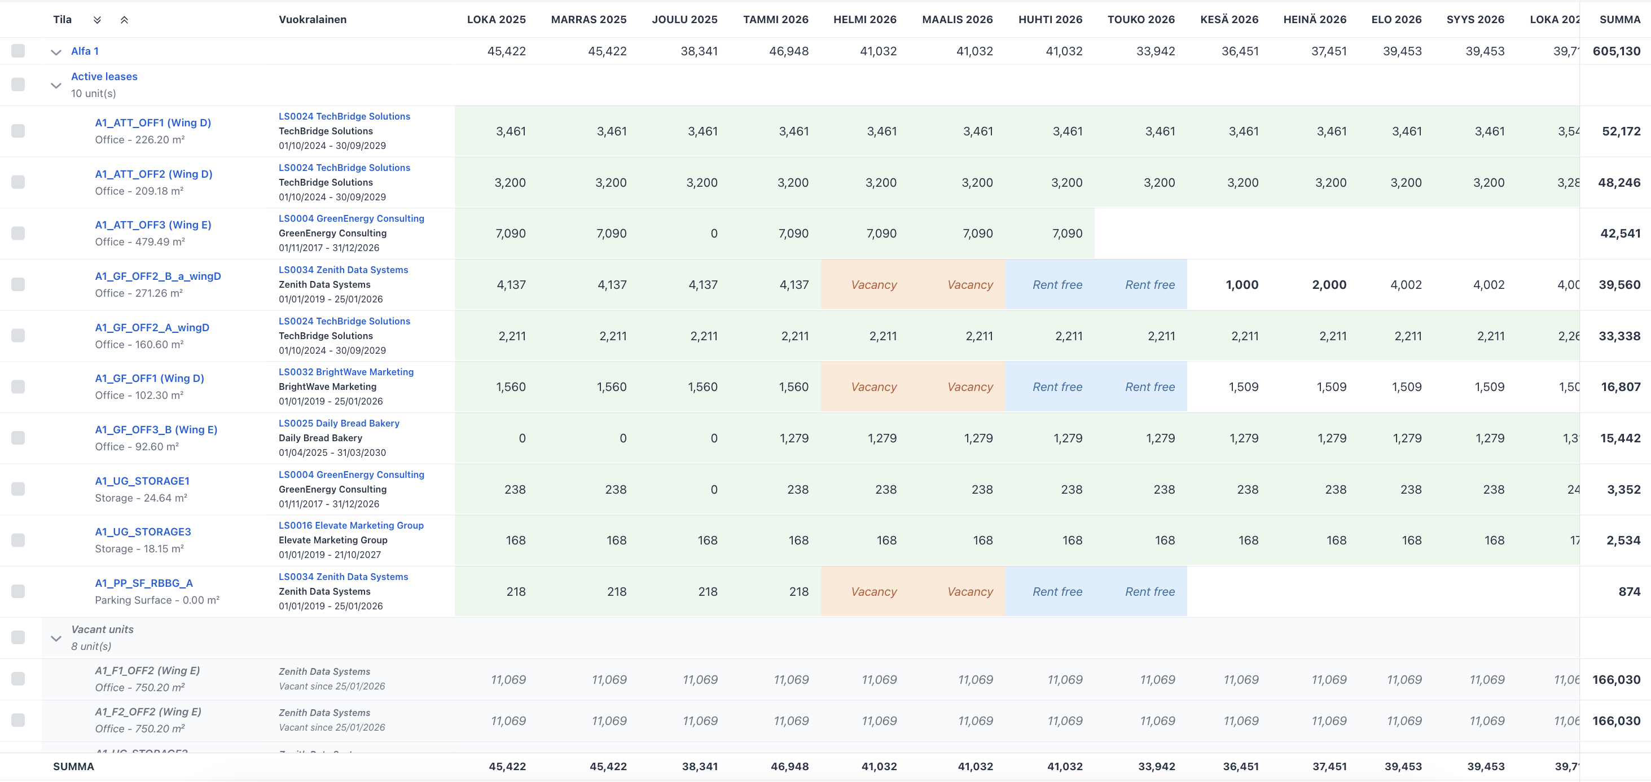Collapse the Active leases group
The width and height of the screenshot is (1651, 782).
click(x=56, y=85)
